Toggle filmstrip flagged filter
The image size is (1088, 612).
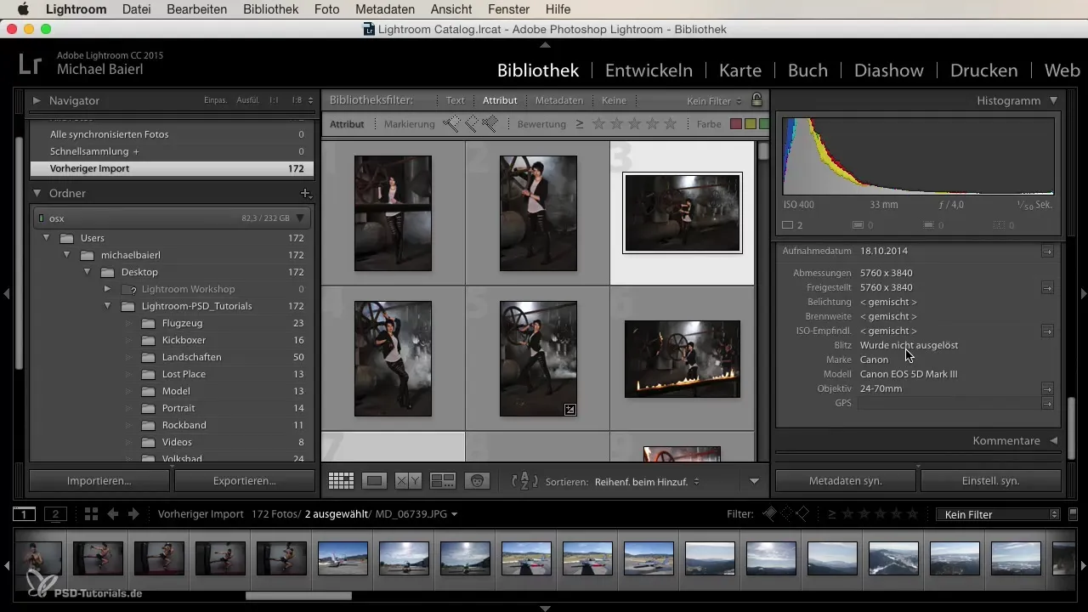pos(770,514)
